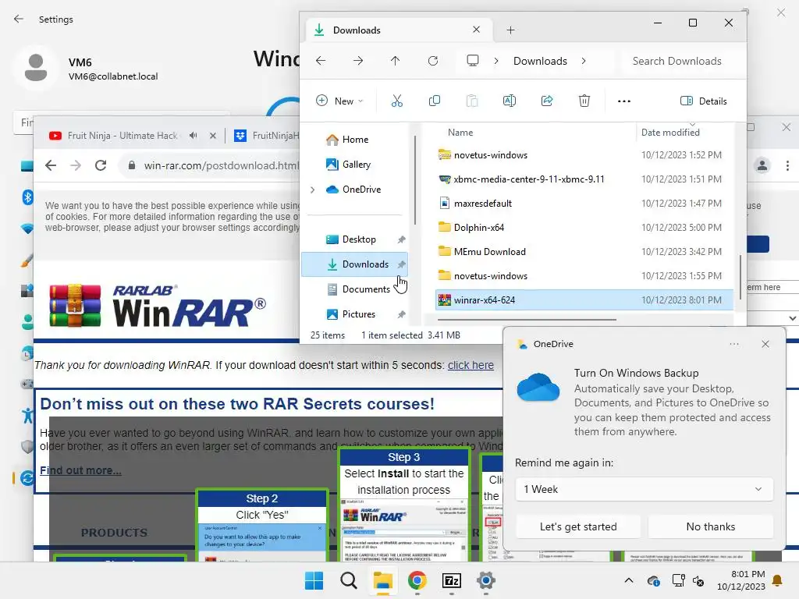This screenshot has width=799, height=599.
Task: Click the Find out more link
Action: pyautogui.click(x=80, y=470)
